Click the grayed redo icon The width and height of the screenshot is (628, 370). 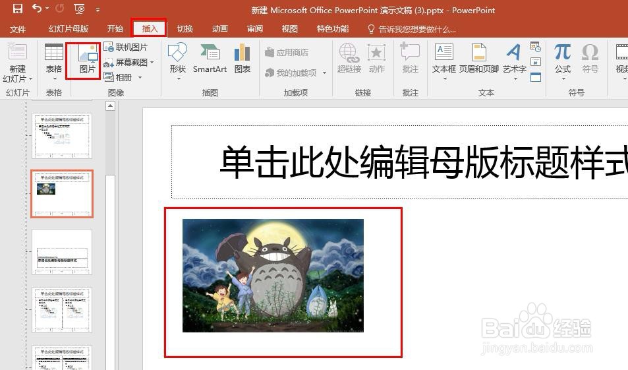click(59, 9)
